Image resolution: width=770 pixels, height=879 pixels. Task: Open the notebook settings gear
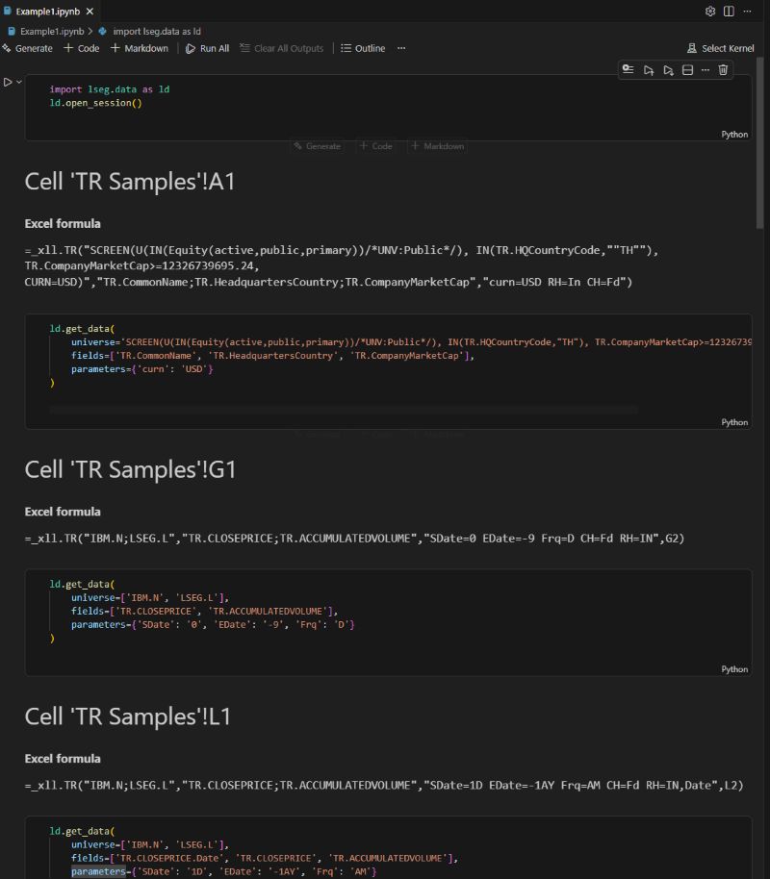(x=710, y=12)
